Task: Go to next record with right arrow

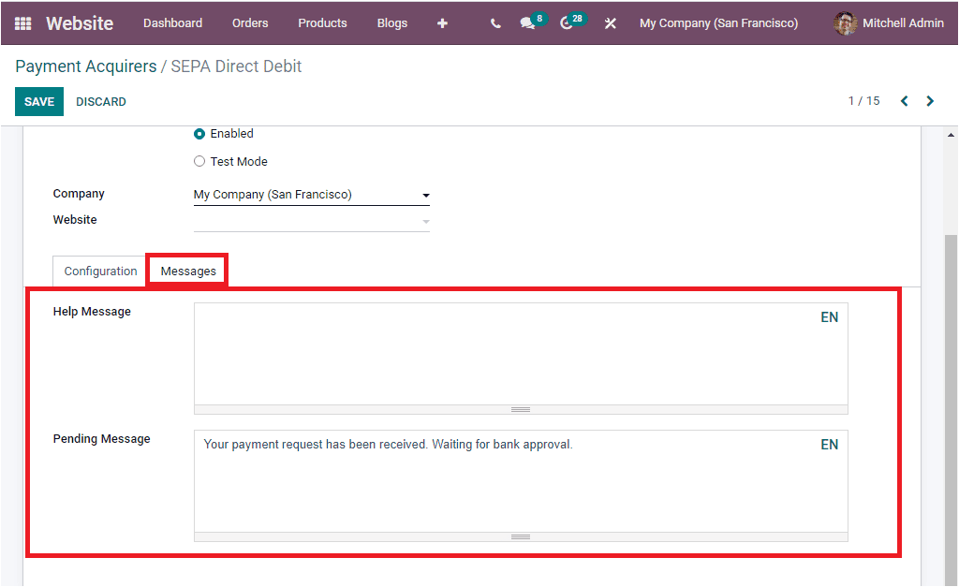Action: click(930, 100)
